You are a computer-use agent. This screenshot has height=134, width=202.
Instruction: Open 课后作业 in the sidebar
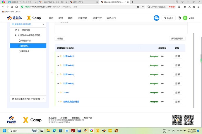[x=24, y=51]
